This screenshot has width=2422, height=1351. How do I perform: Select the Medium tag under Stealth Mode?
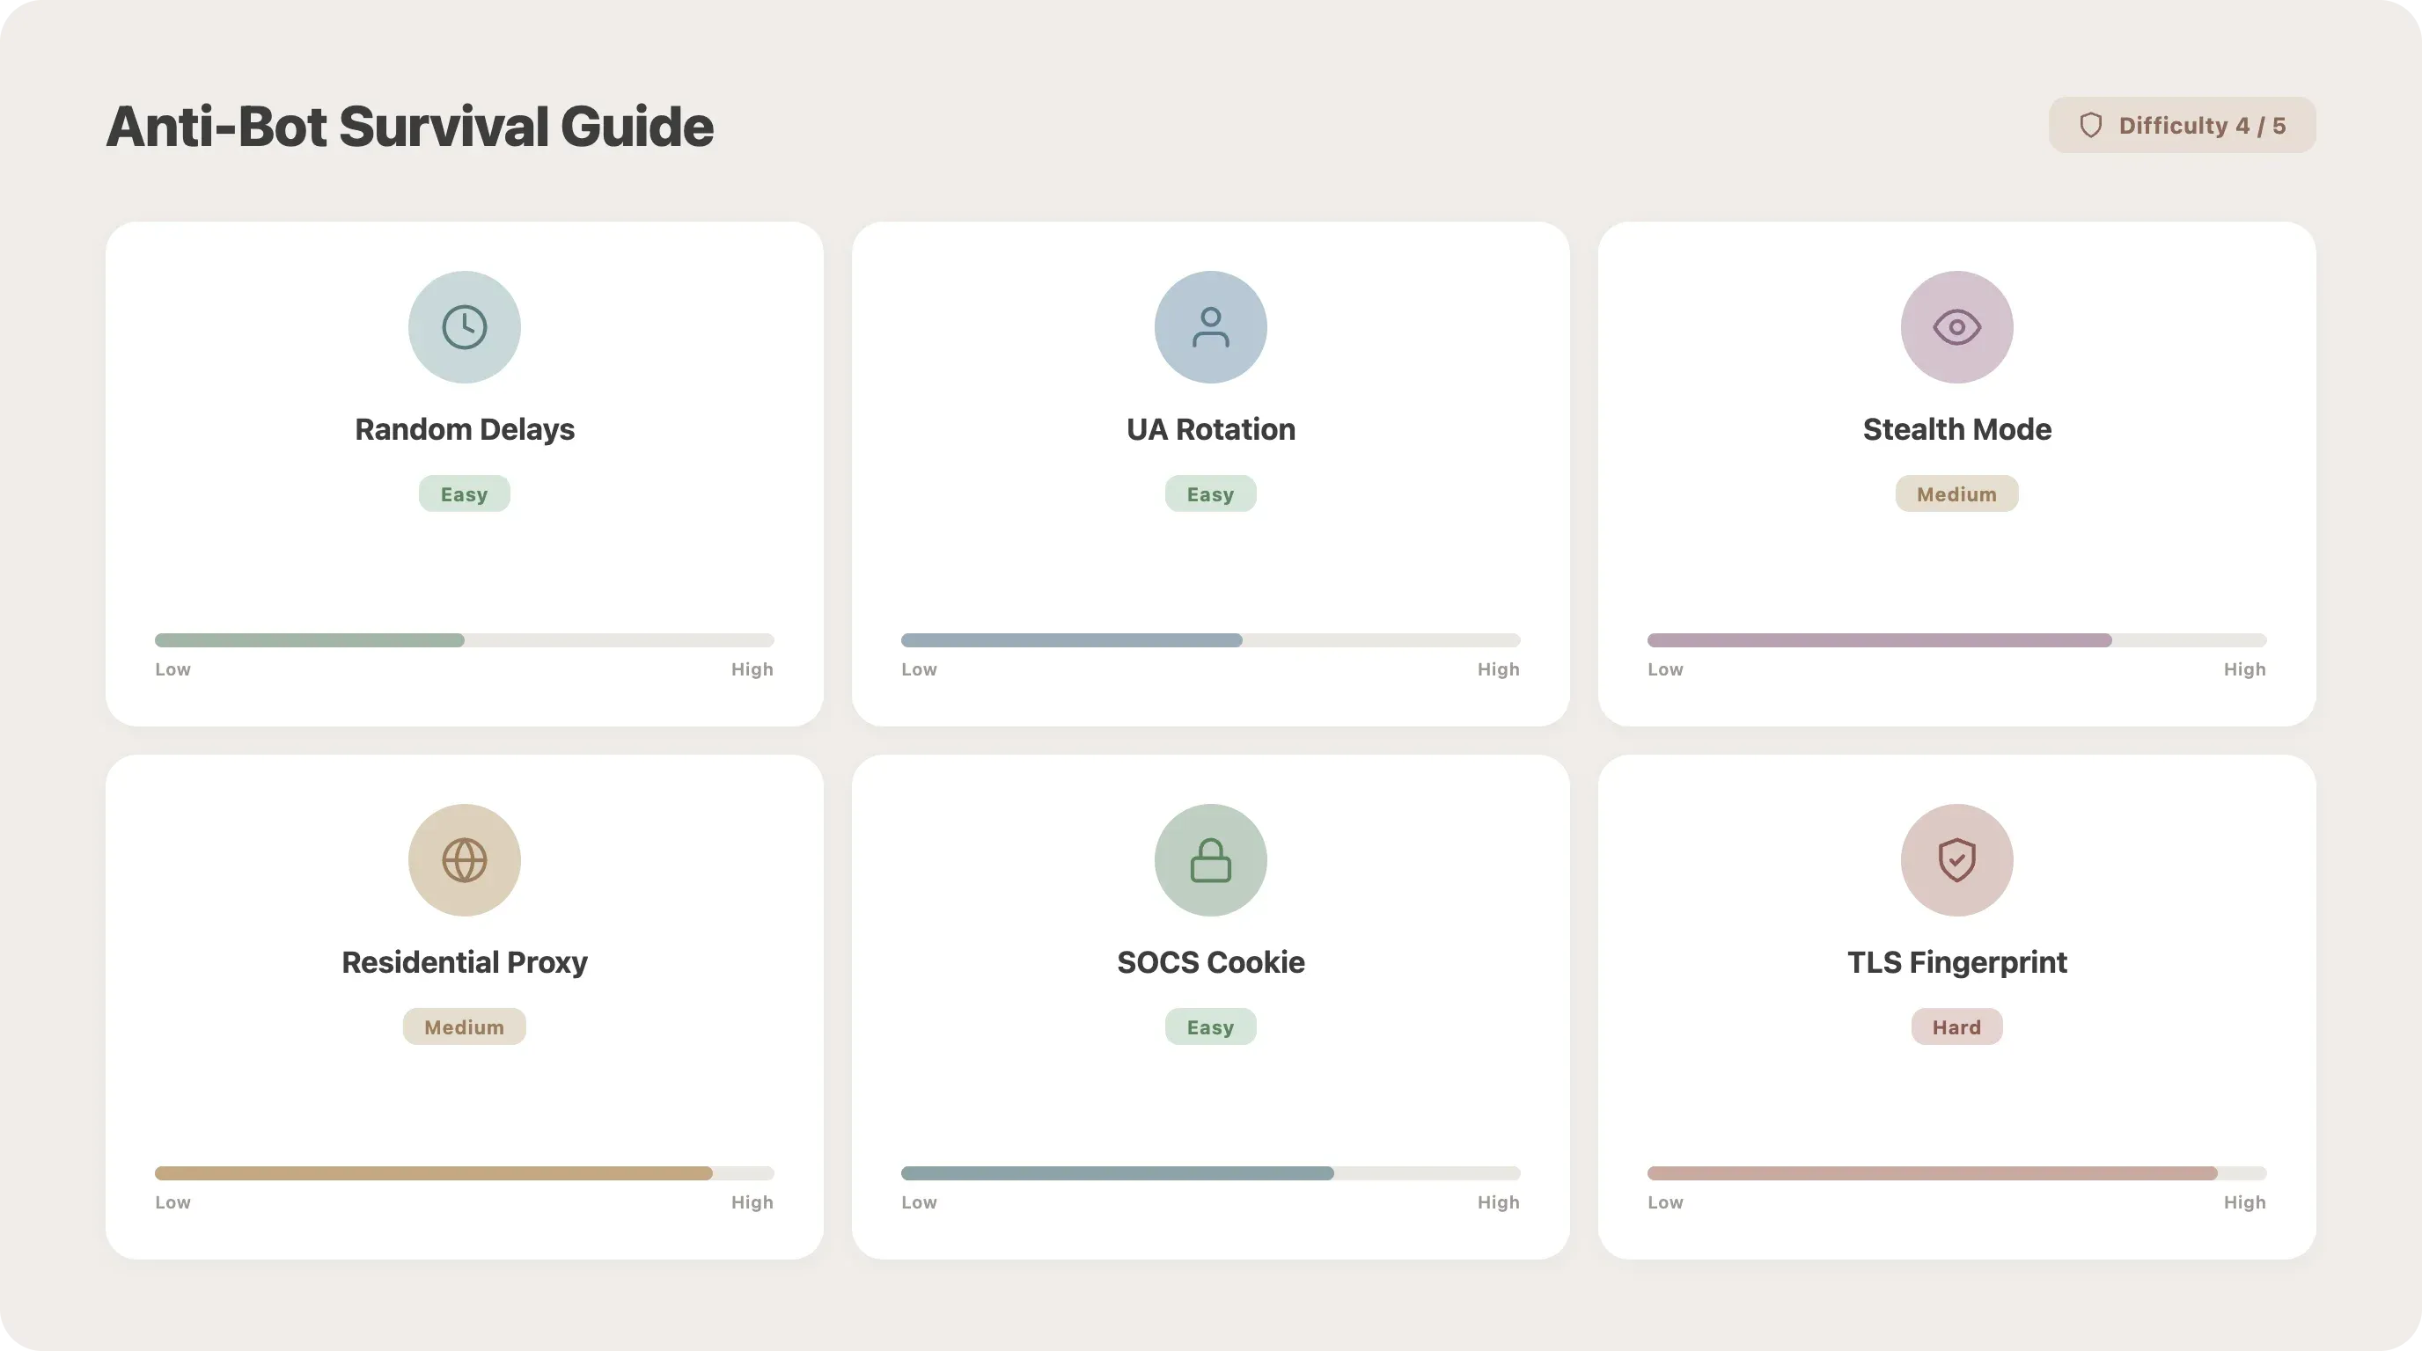coord(1956,494)
